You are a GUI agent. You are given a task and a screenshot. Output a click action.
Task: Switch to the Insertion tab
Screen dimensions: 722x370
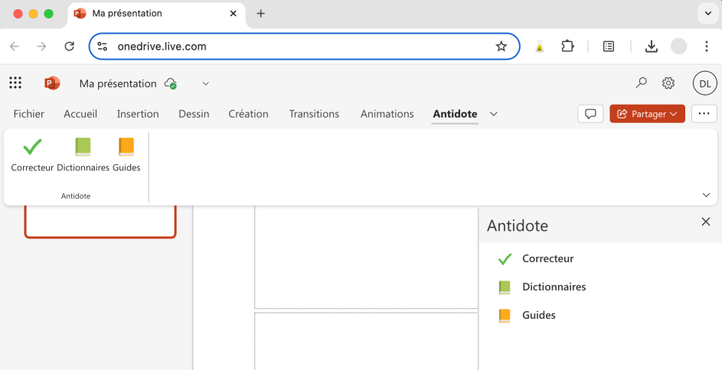click(138, 114)
